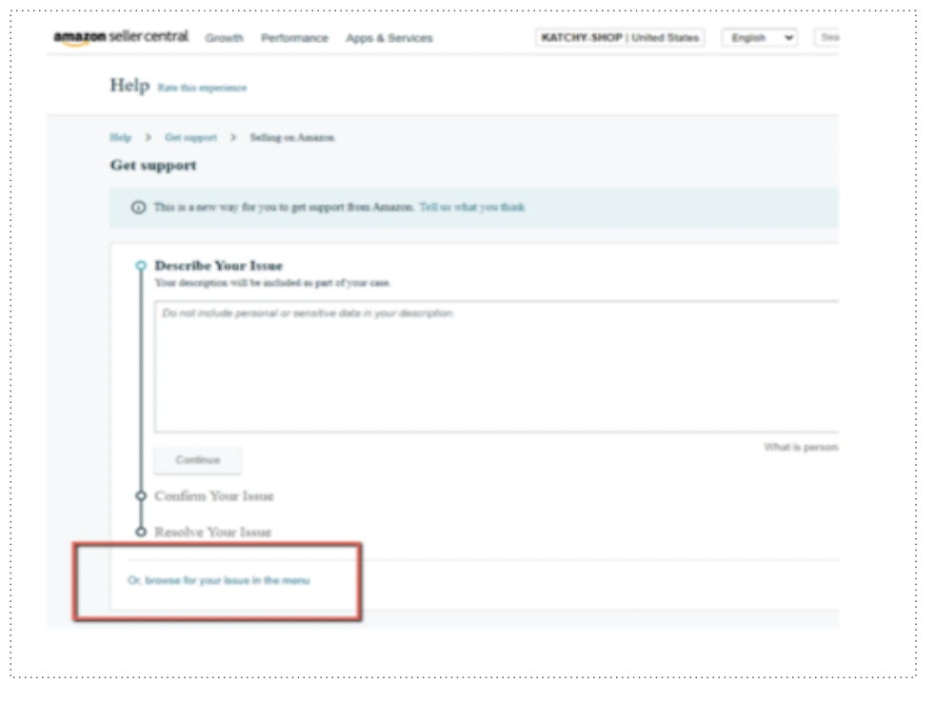Click the Resolve Your Issue step circle
The width and height of the screenshot is (935, 703).
[141, 532]
